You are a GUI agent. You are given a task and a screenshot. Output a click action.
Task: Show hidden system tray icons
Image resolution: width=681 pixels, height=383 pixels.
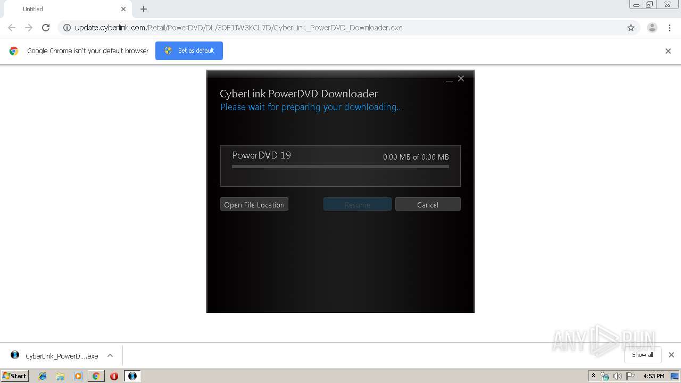[593, 376]
